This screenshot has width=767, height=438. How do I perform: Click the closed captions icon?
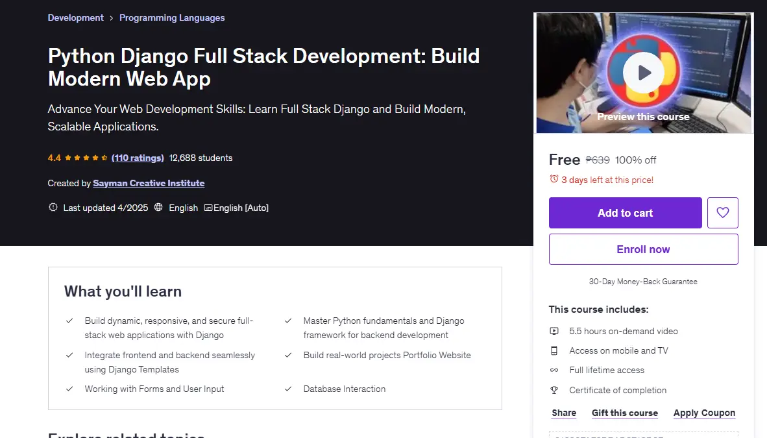[208, 208]
